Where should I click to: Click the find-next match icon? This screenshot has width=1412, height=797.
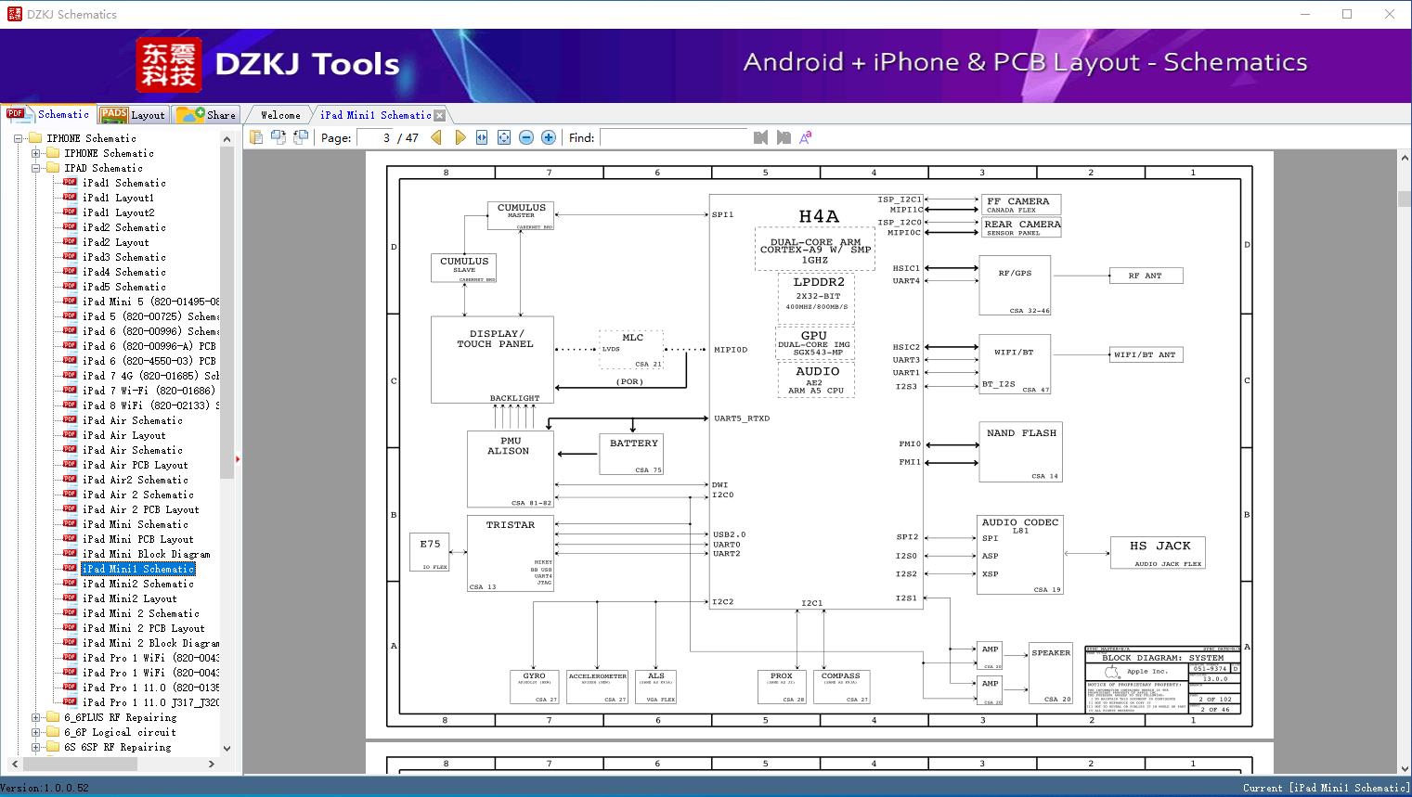point(781,136)
